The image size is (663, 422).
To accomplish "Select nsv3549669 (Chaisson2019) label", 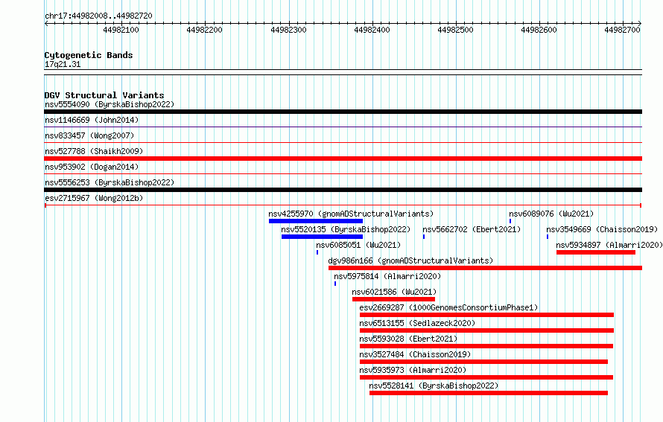I will [x=602, y=229].
